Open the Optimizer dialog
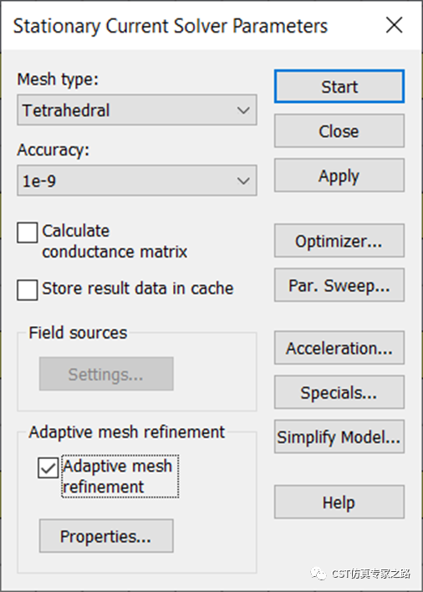Image resolution: width=423 pixels, height=592 pixels. [339, 241]
